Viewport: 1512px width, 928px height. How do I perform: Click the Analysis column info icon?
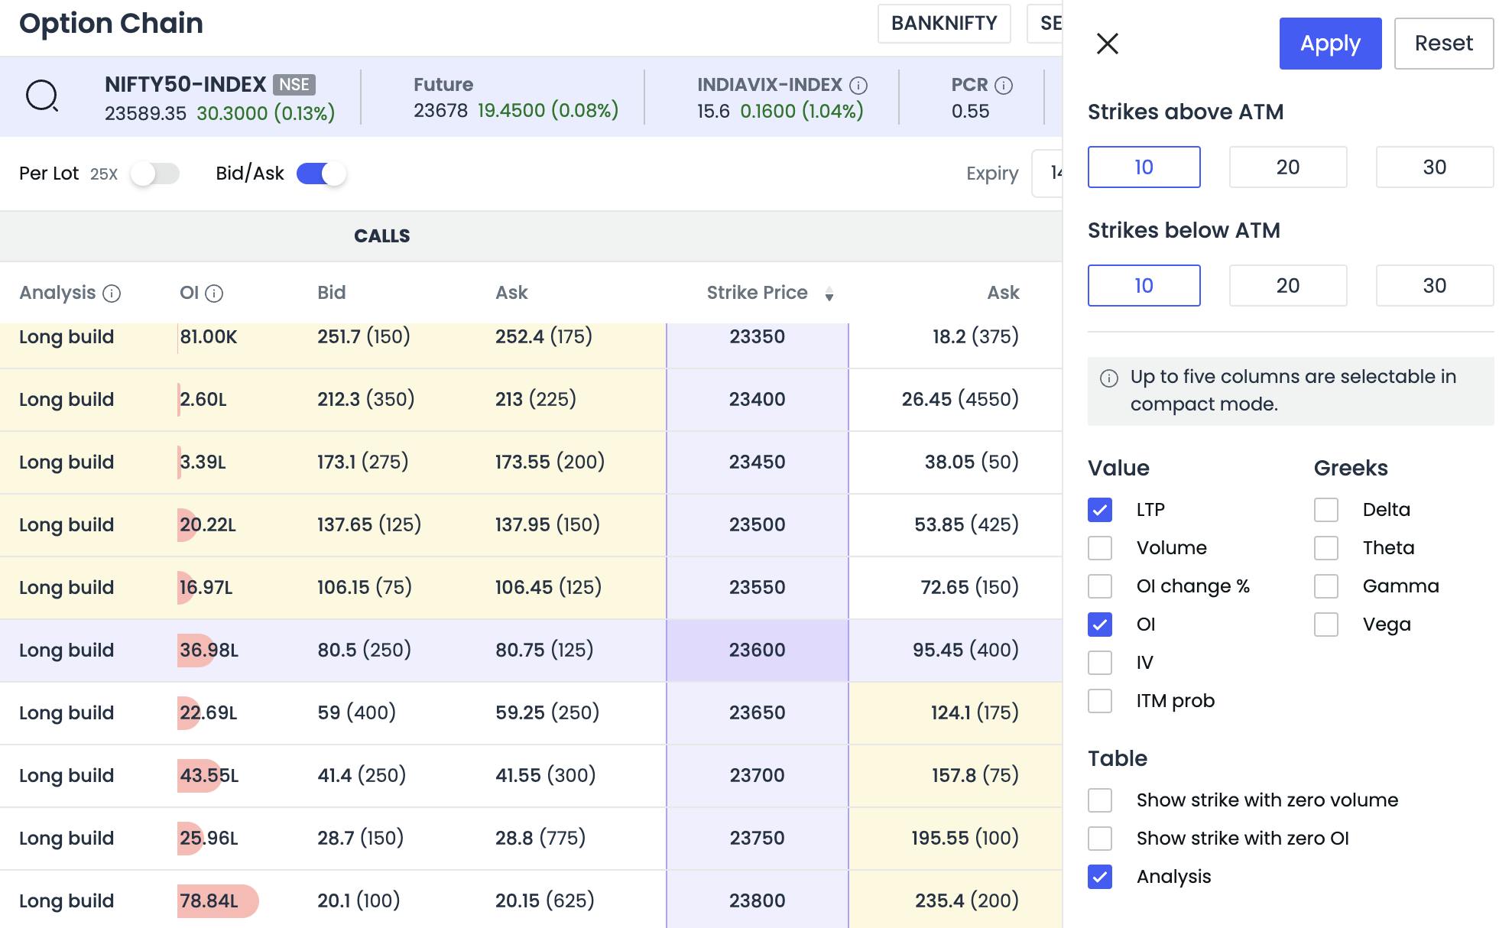tap(112, 294)
